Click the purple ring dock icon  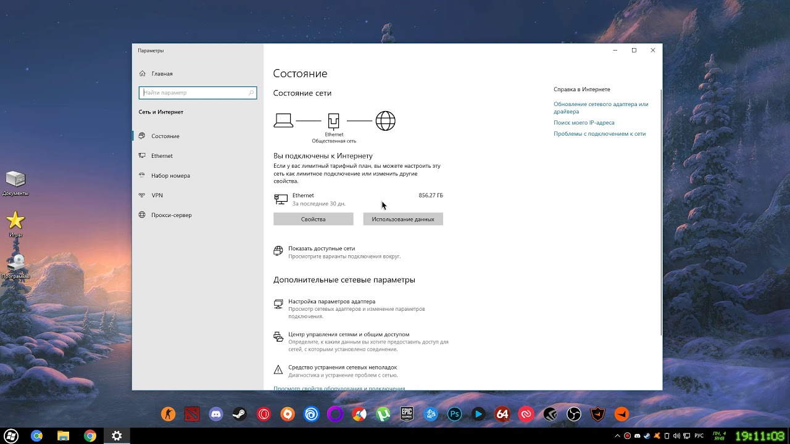coord(335,414)
